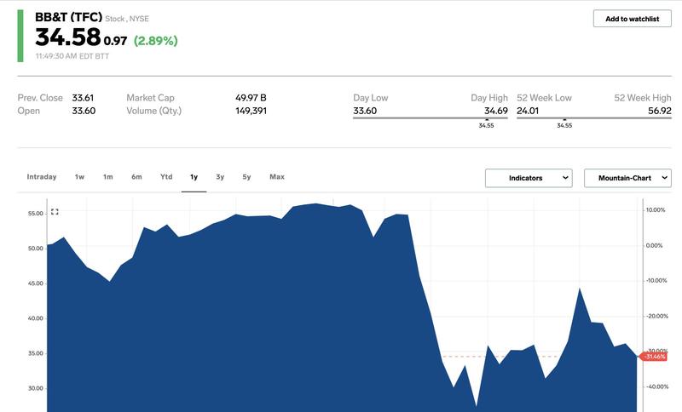This screenshot has height=412, width=682.
Task: Open the Mountain-Chart type dropdown
Action: (x=627, y=178)
